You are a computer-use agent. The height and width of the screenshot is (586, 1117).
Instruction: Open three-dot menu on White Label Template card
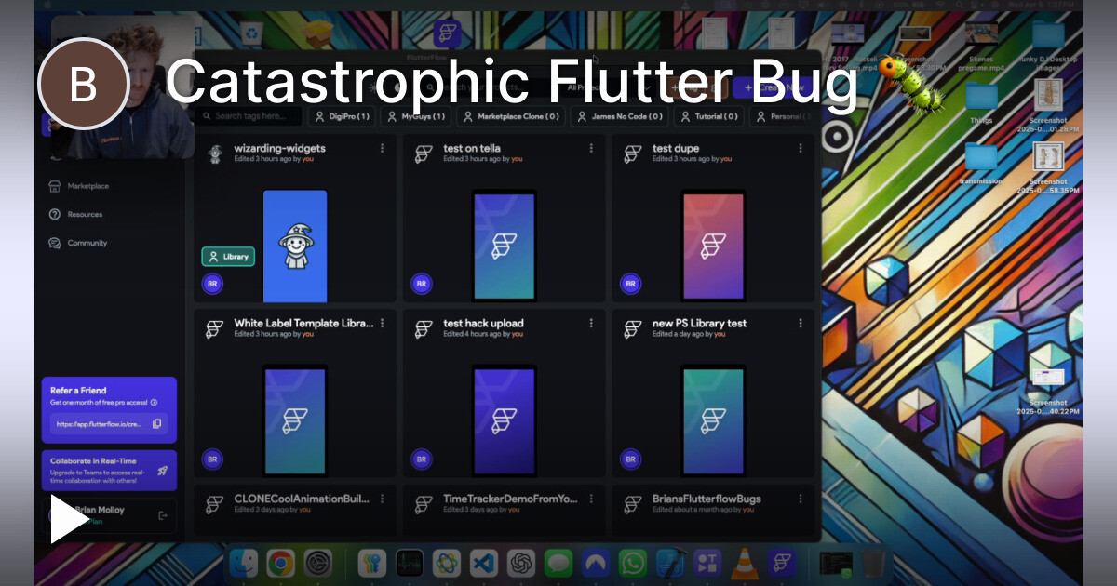[382, 323]
